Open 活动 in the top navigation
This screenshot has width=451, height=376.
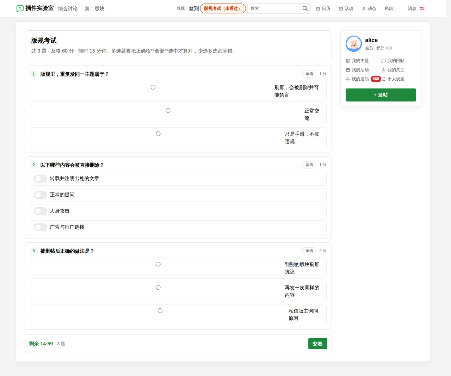click(x=346, y=8)
